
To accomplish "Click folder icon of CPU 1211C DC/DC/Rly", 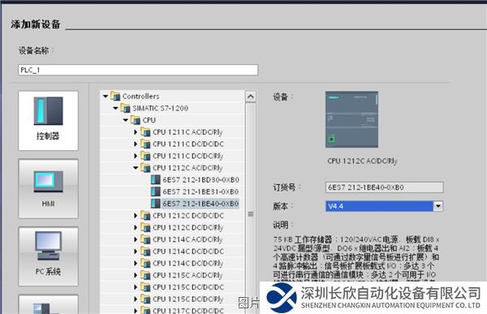I will pyautogui.click(x=145, y=156).
